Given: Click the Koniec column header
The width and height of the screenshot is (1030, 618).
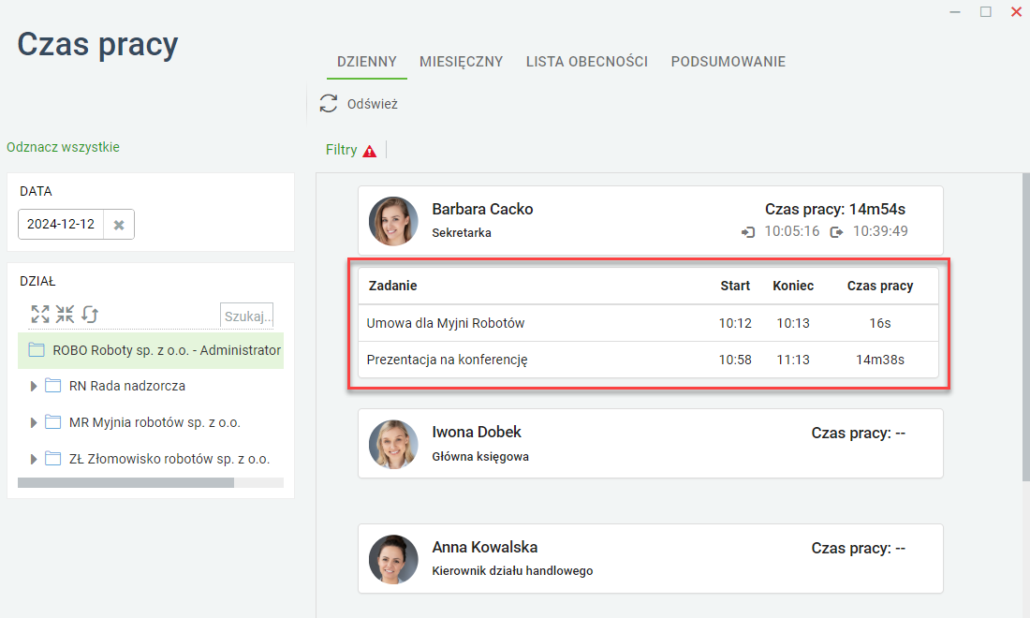Looking at the screenshot, I should click(793, 286).
